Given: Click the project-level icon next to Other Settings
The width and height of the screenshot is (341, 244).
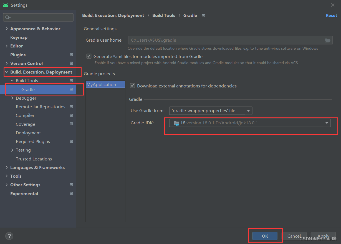Looking at the screenshot, I should coord(71,185).
